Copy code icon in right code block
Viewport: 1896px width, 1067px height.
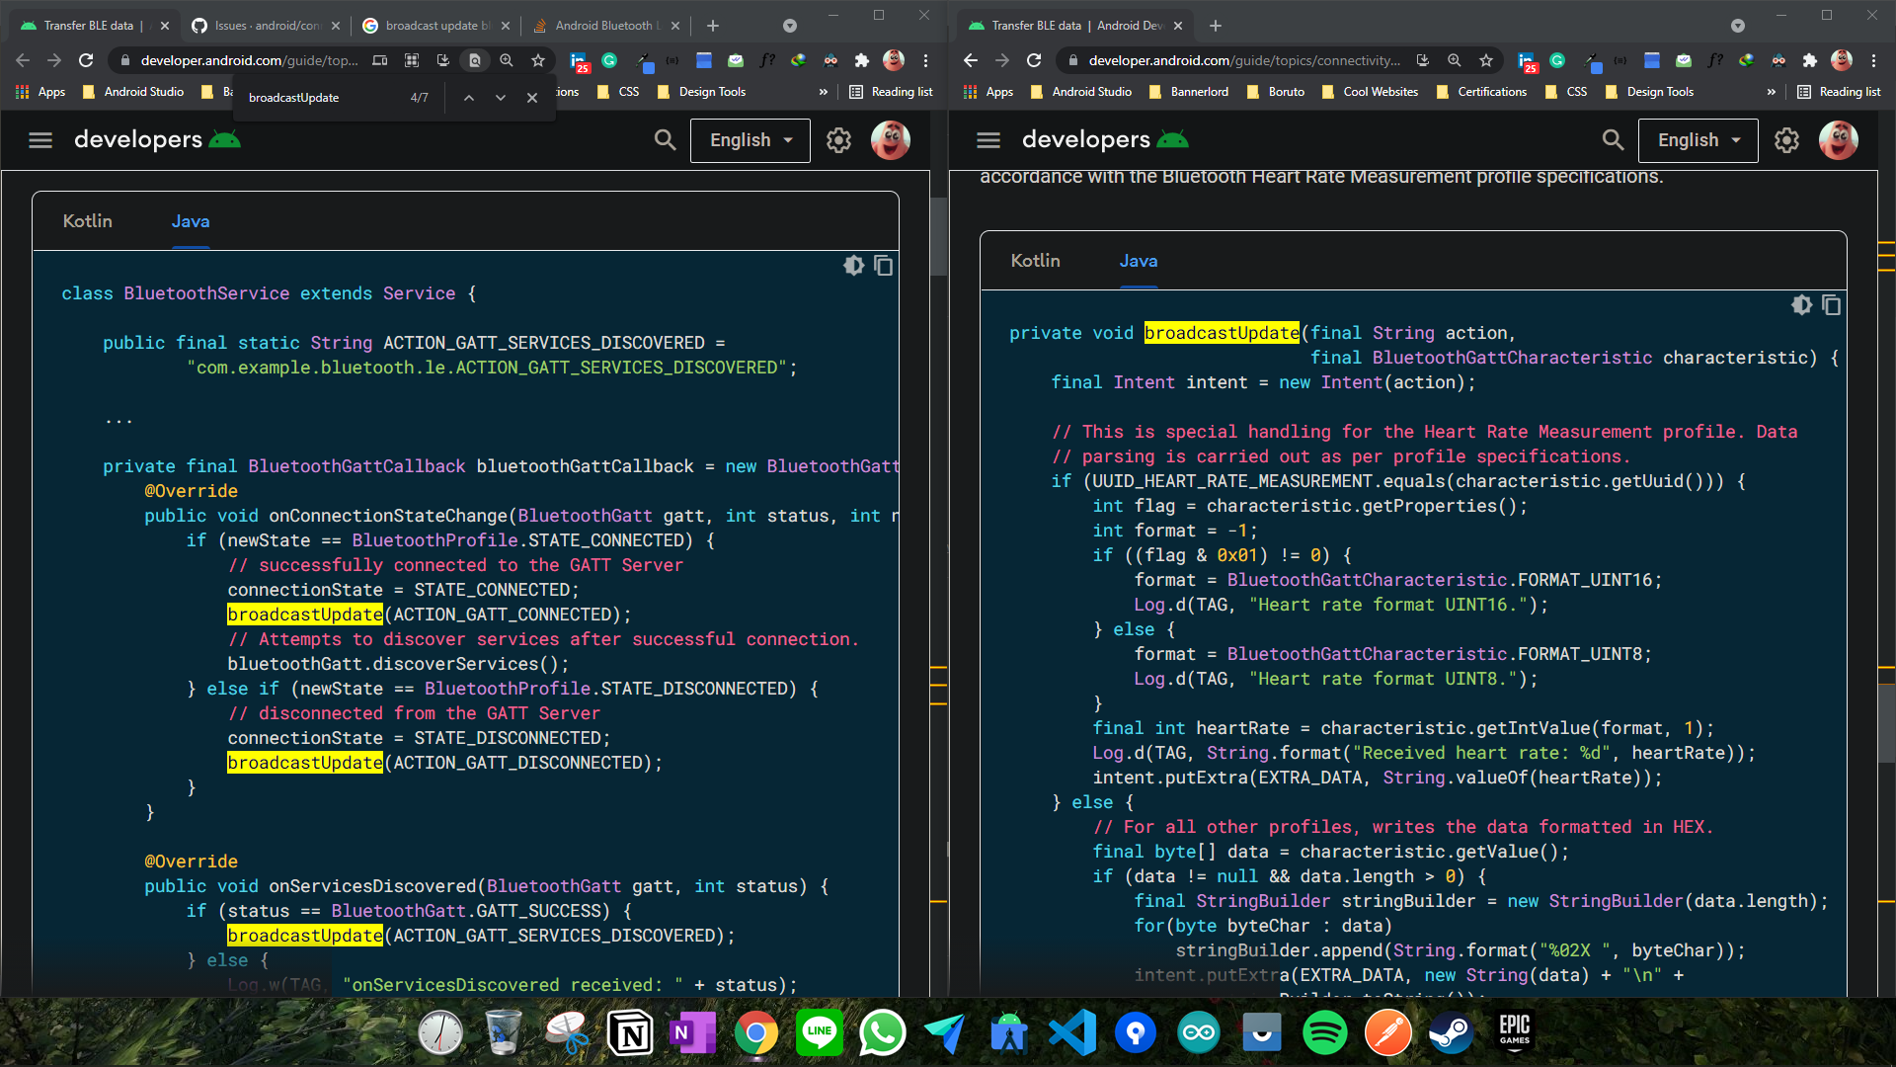coord(1832,305)
